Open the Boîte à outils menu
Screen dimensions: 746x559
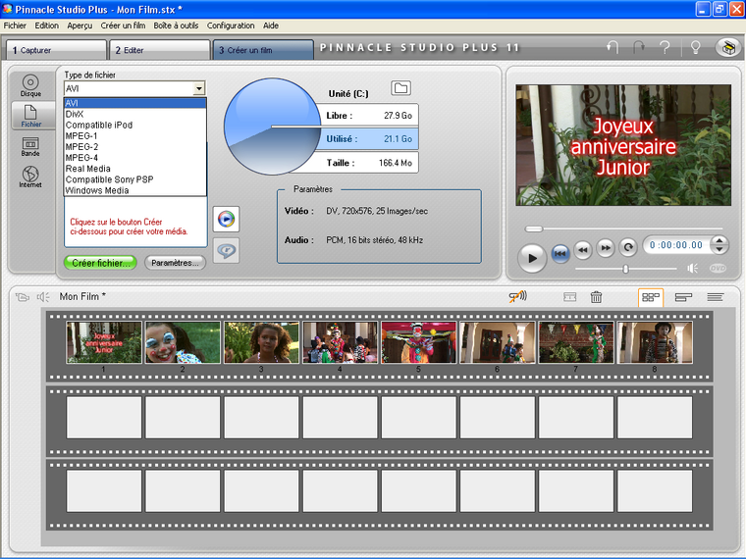click(176, 25)
